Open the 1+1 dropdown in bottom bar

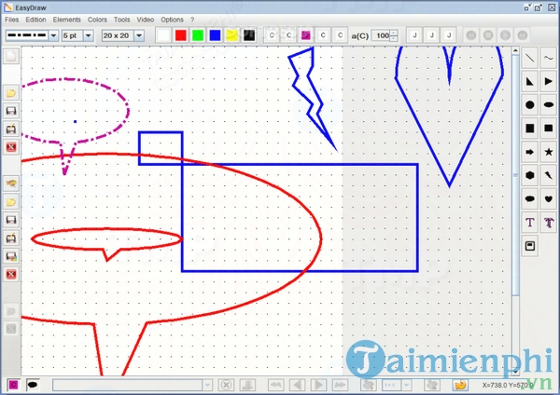pyautogui.click(x=406, y=385)
